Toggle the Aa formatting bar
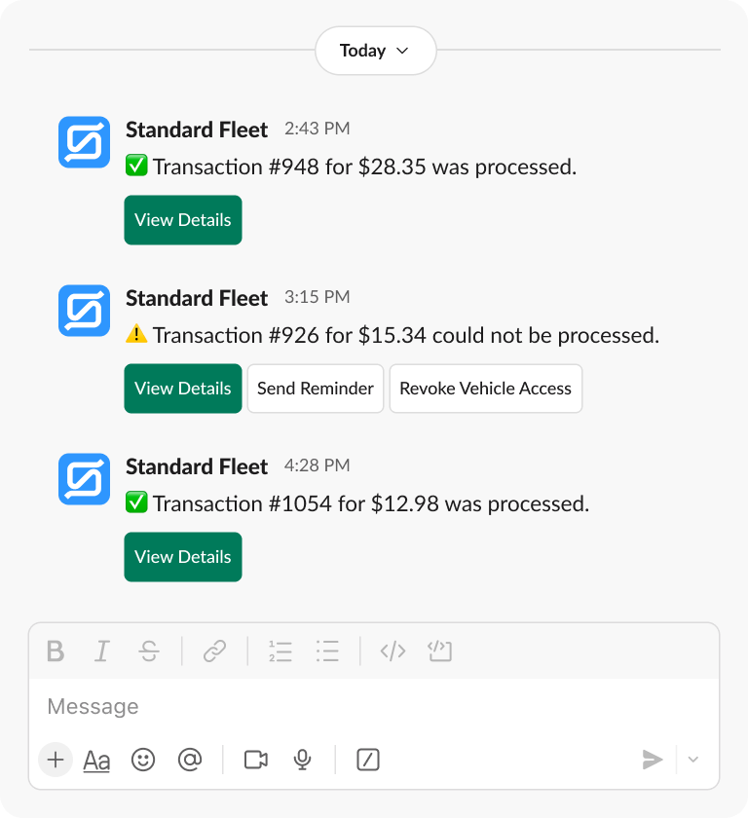The width and height of the screenshot is (748, 818). [96, 760]
